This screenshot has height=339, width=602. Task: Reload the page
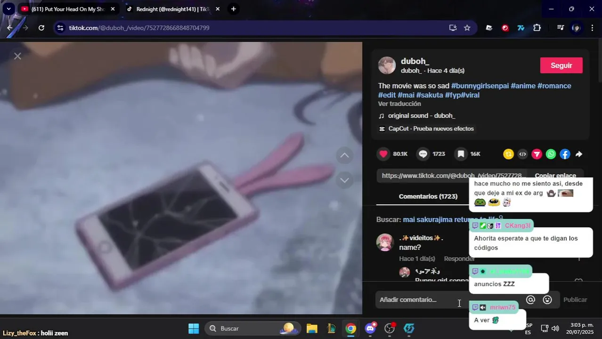tap(41, 28)
